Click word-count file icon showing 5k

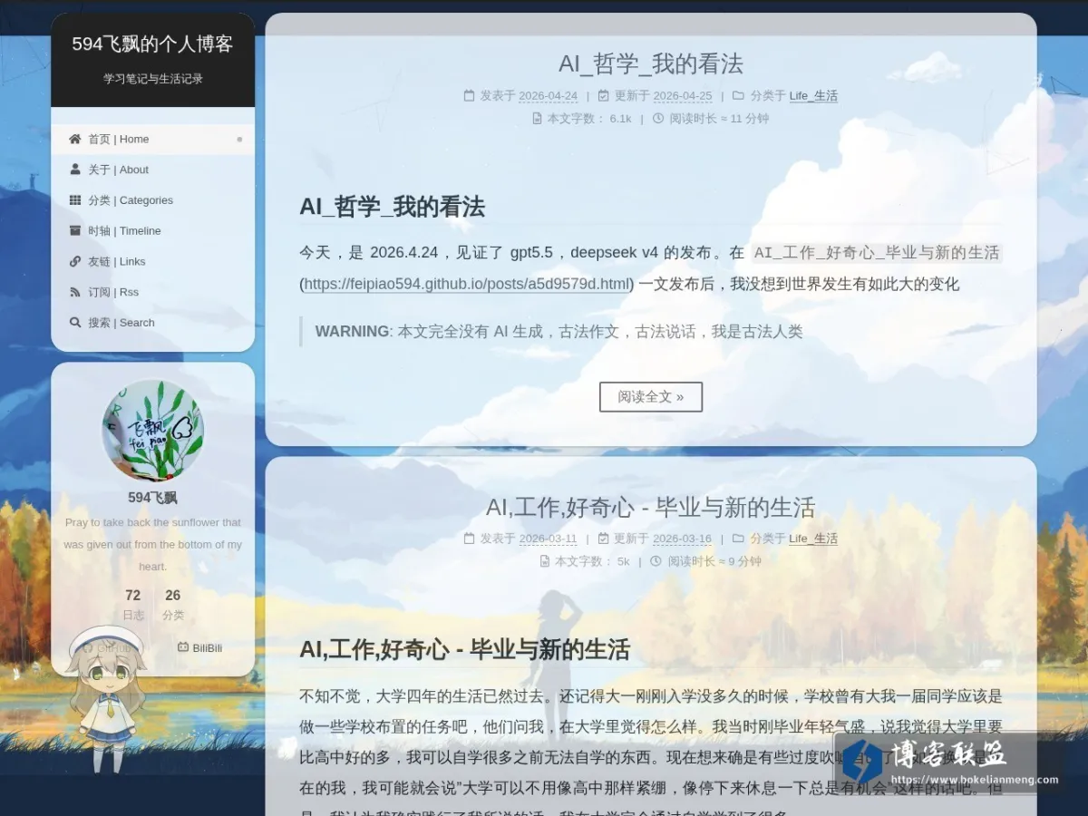click(x=545, y=561)
